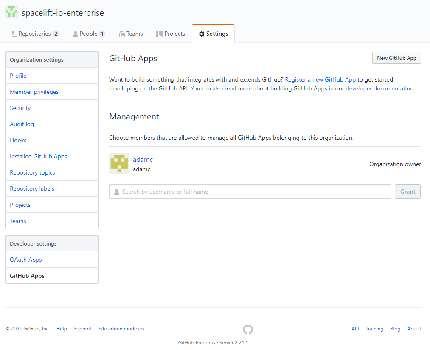
Task: Click the spacelift-io-enterprise organization avatar
Action: coord(11,12)
